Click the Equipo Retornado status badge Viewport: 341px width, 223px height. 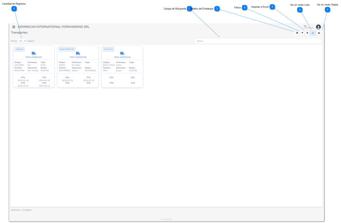click(67, 49)
